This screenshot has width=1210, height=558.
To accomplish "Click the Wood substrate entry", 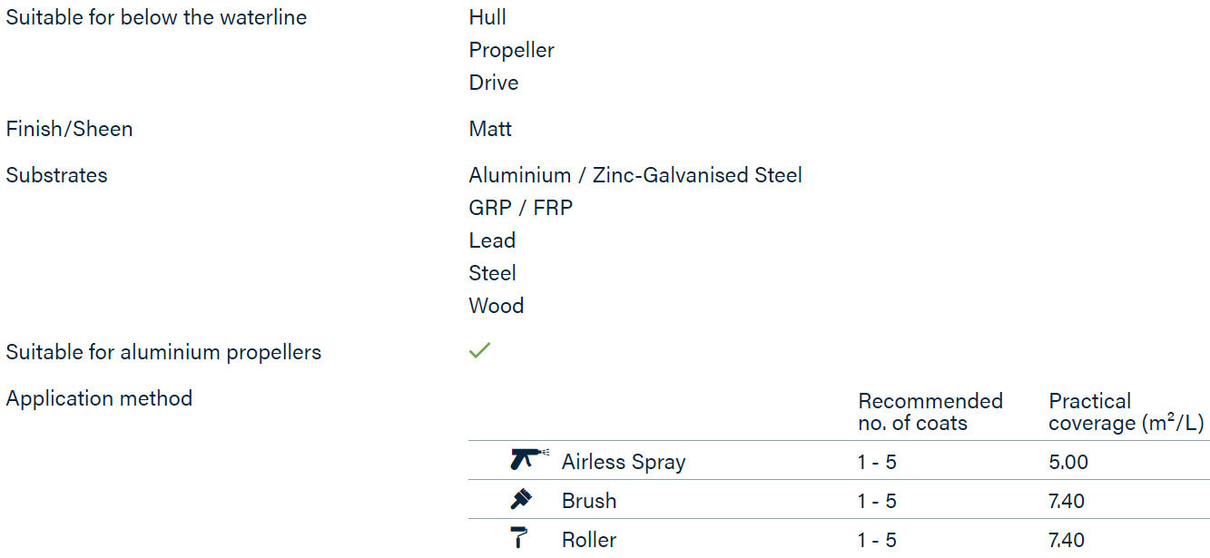I will coord(497,306).
